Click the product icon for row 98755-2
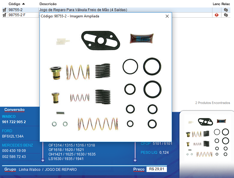The width and height of the screenshot is (234, 178). (x=4, y=10)
